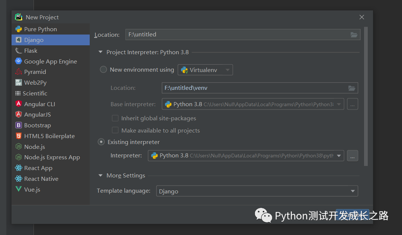Screen dimensions: 402x235
Task: Select the New environment using radio button
Action: tap(103, 69)
